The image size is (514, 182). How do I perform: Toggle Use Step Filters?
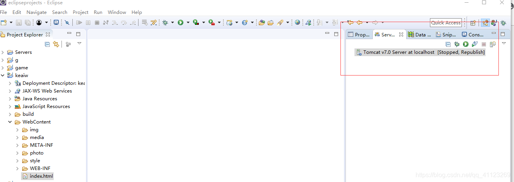point(154,22)
